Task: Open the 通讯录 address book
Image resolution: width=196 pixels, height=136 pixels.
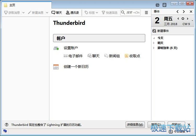Action: 72,13
